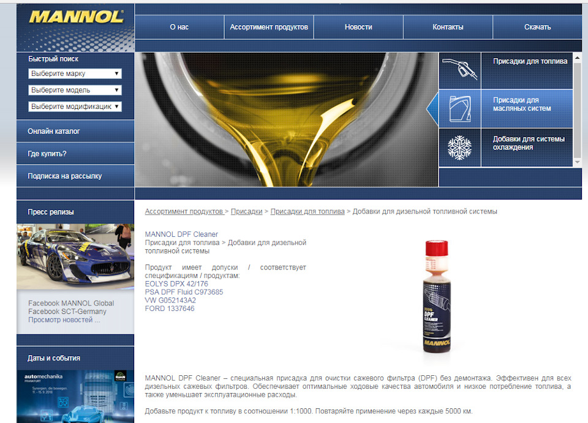The height and width of the screenshot is (423, 588).
Task: Open the 'Контакты' menu item
Action: (x=448, y=27)
